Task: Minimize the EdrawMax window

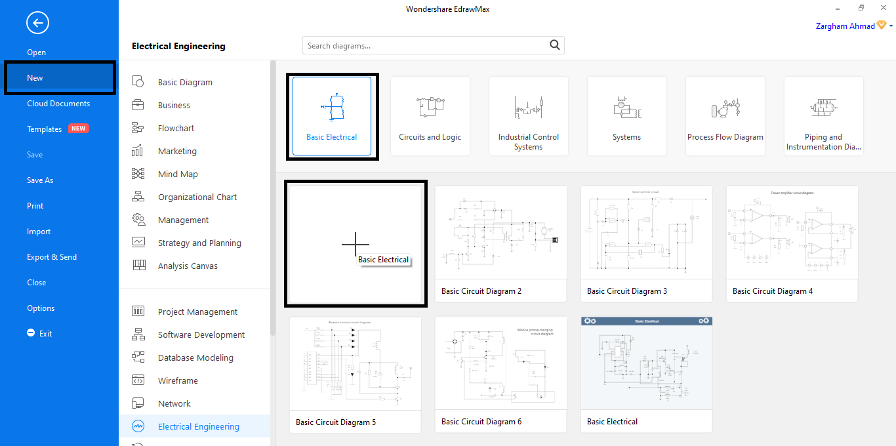Action: click(x=838, y=9)
